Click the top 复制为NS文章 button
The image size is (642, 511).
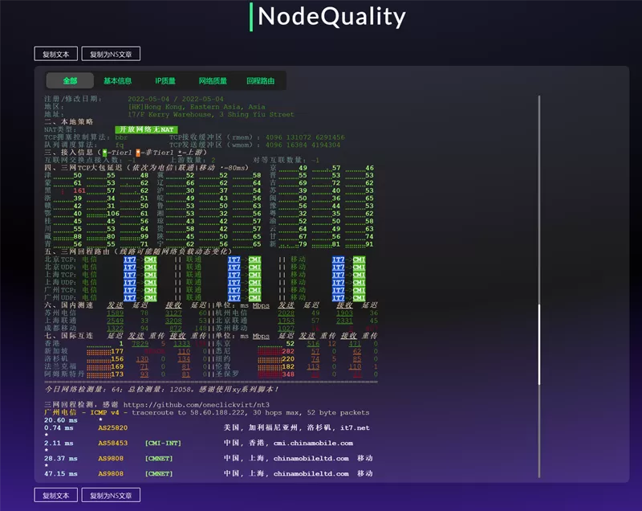point(111,54)
